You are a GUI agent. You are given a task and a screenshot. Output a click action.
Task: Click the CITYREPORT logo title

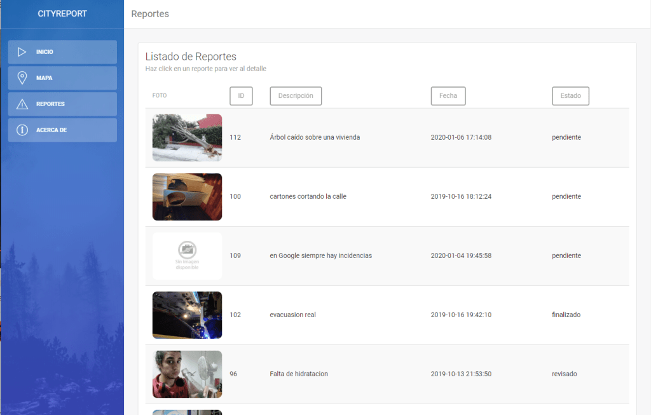coord(62,13)
